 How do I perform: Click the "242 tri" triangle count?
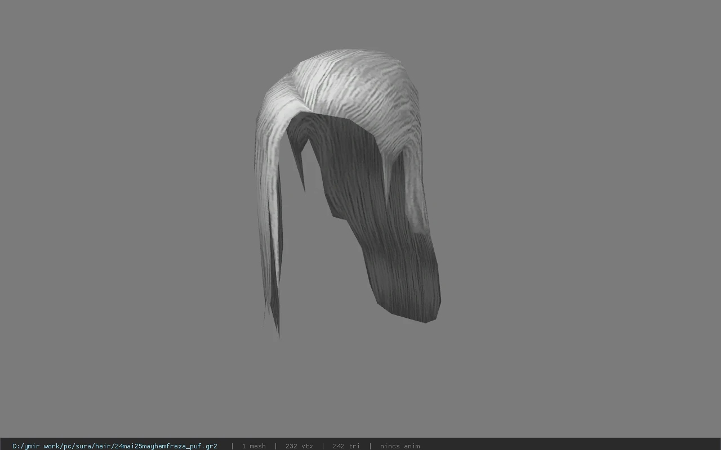point(346,446)
